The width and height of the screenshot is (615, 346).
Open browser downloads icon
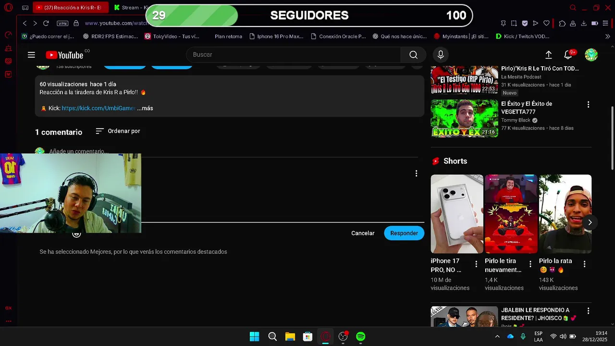click(584, 23)
